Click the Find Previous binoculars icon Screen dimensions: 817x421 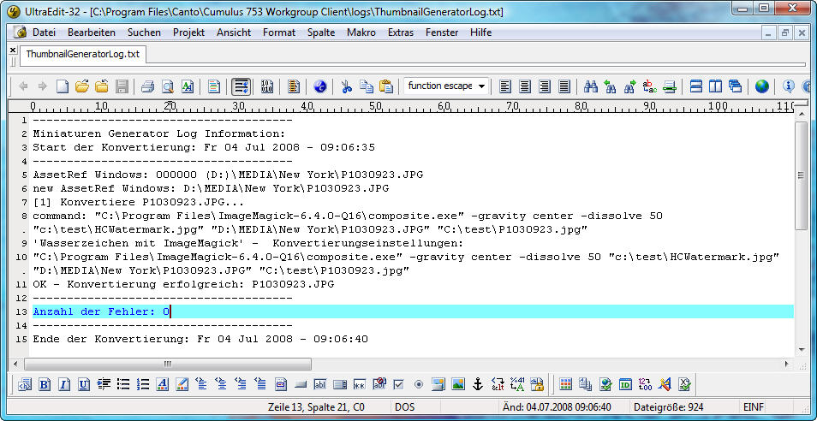click(610, 86)
